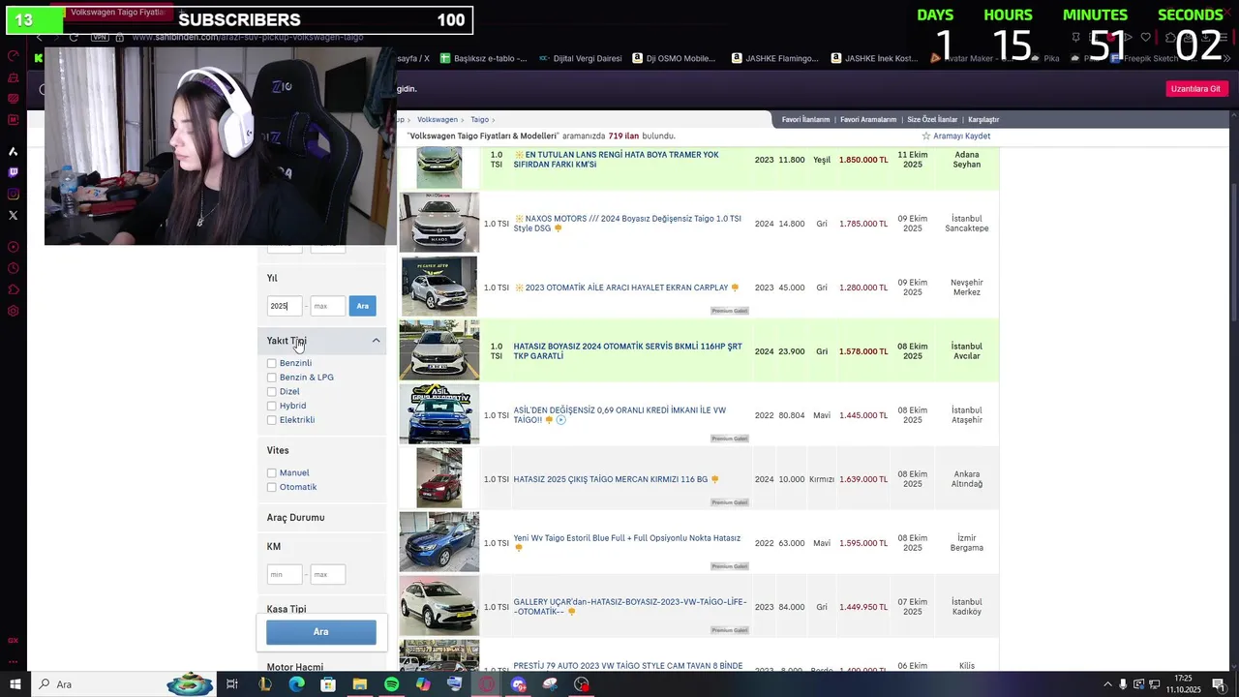Open Yeni Wv Taigo Estoril Blue listing
The height and width of the screenshot is (697, 1239).
tap(626, 538)
